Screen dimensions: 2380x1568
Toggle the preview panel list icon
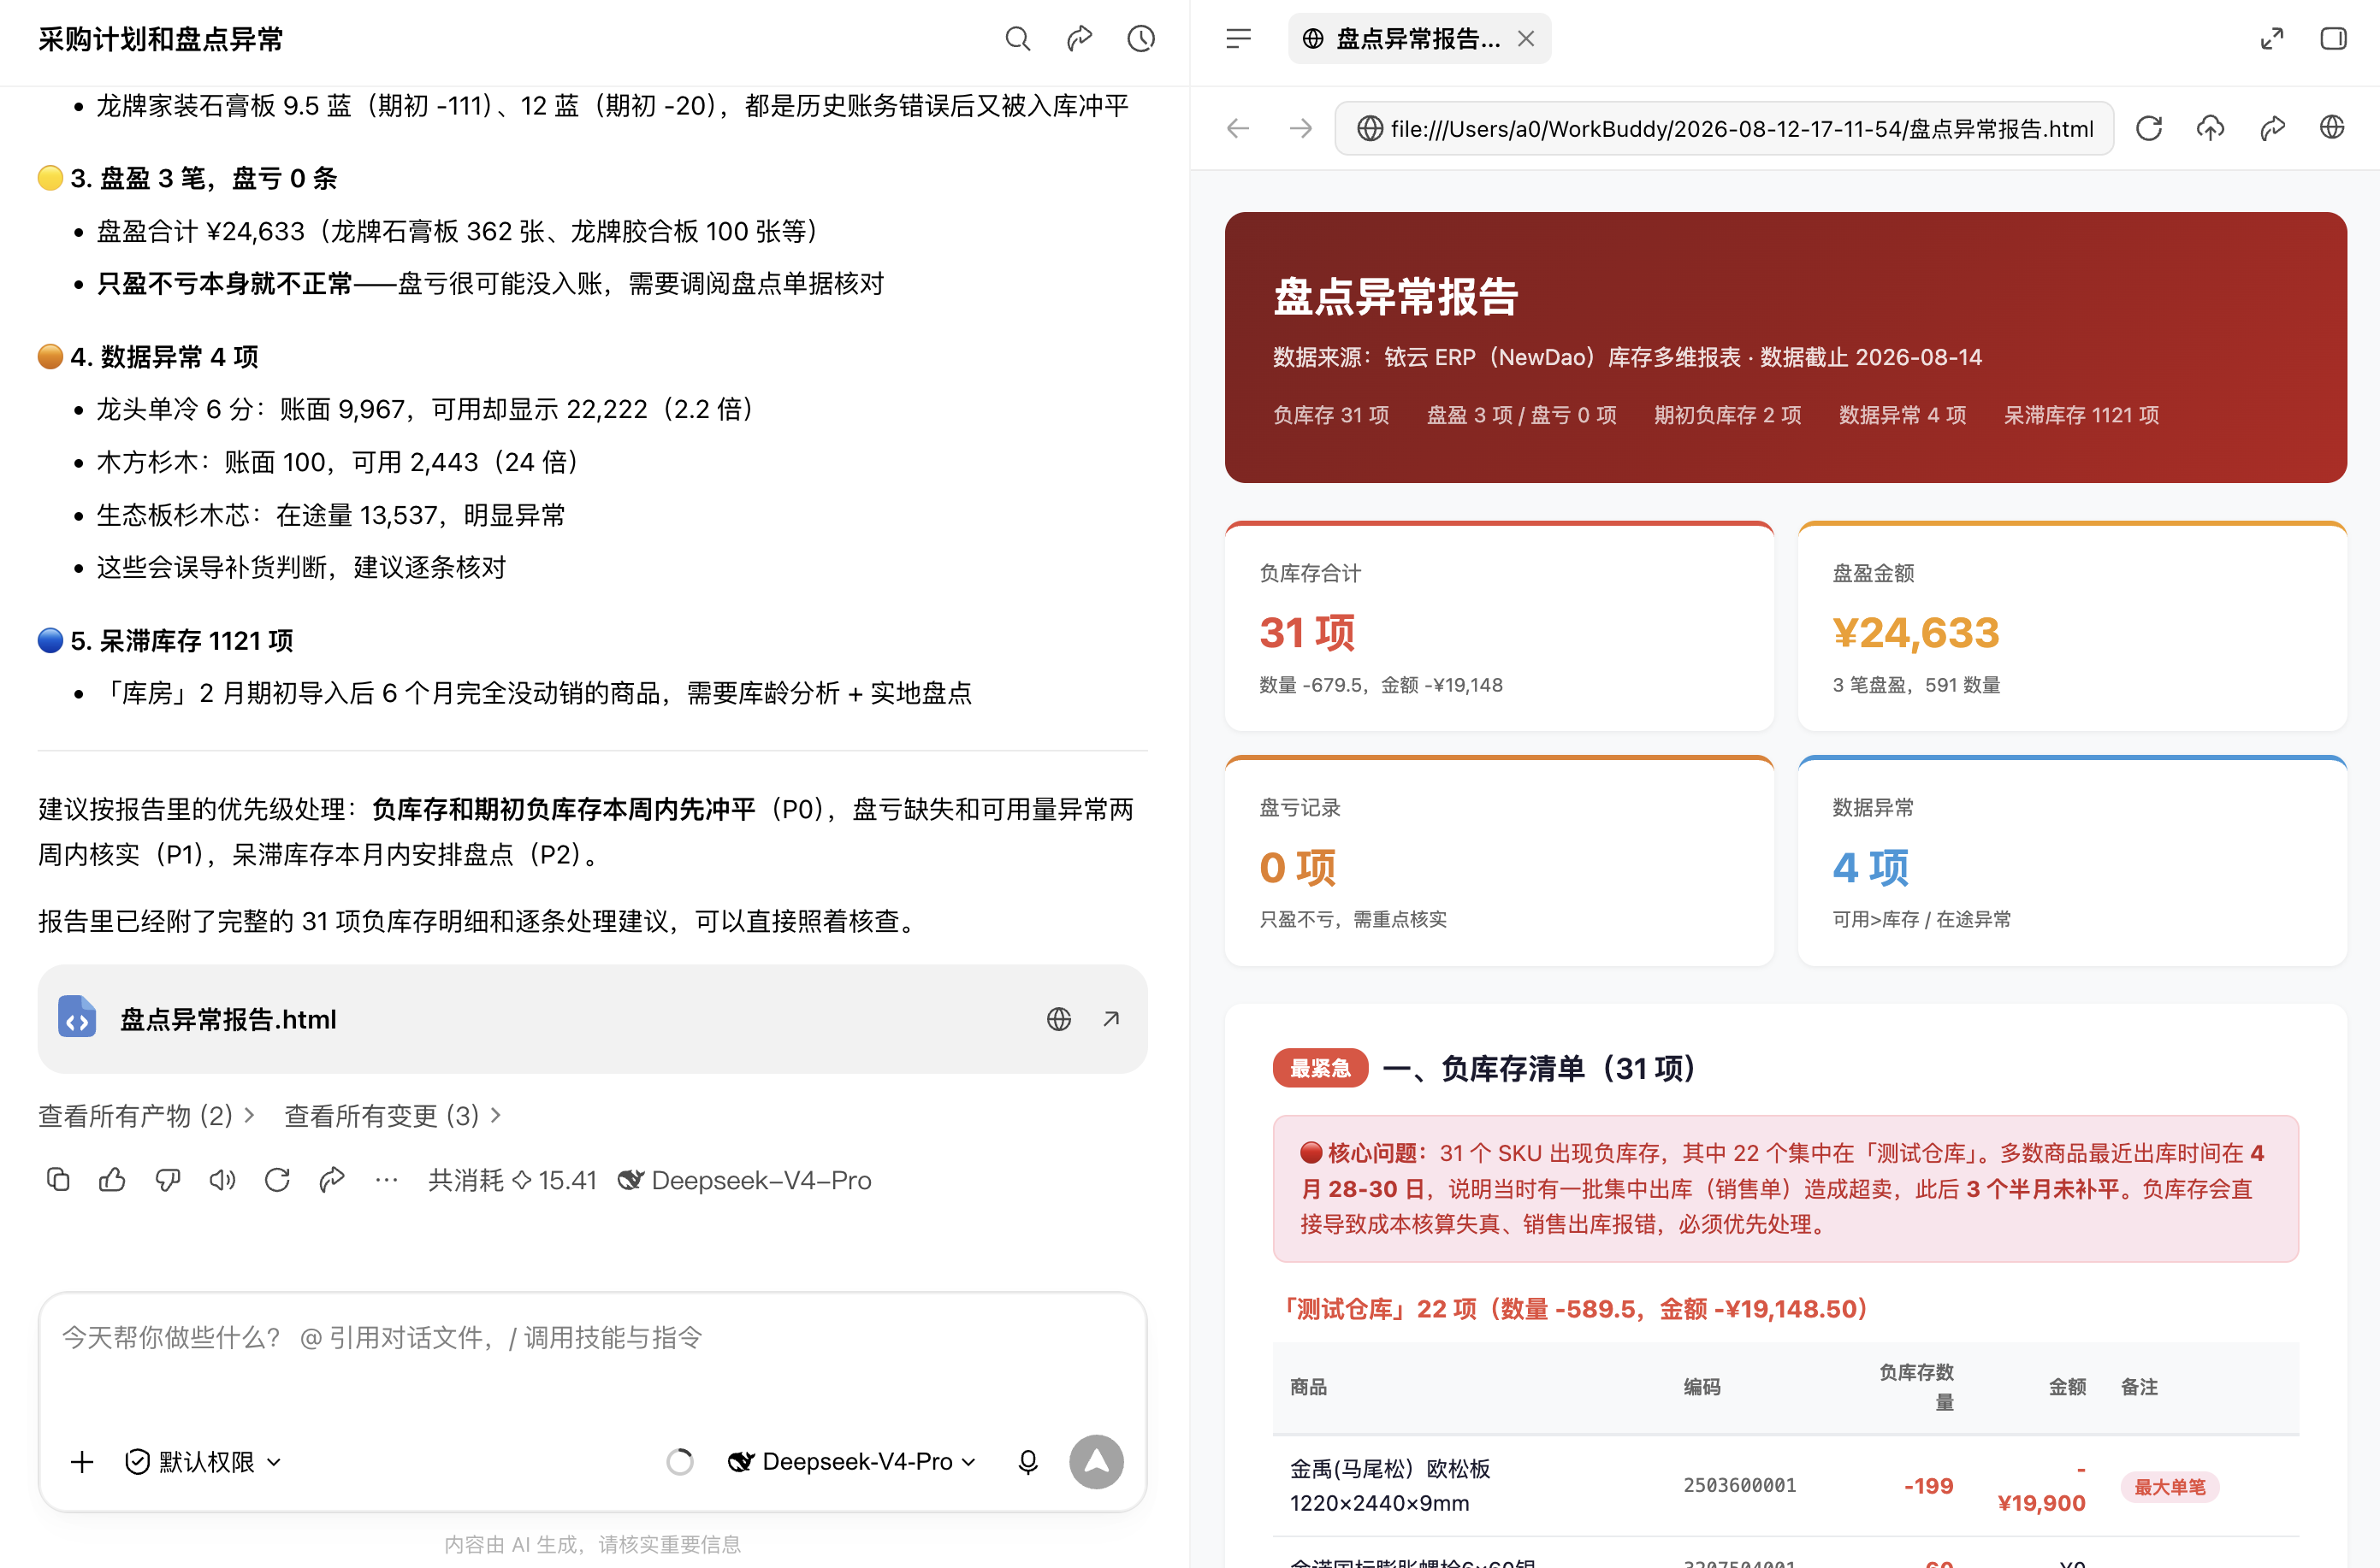click(1239, 39)
